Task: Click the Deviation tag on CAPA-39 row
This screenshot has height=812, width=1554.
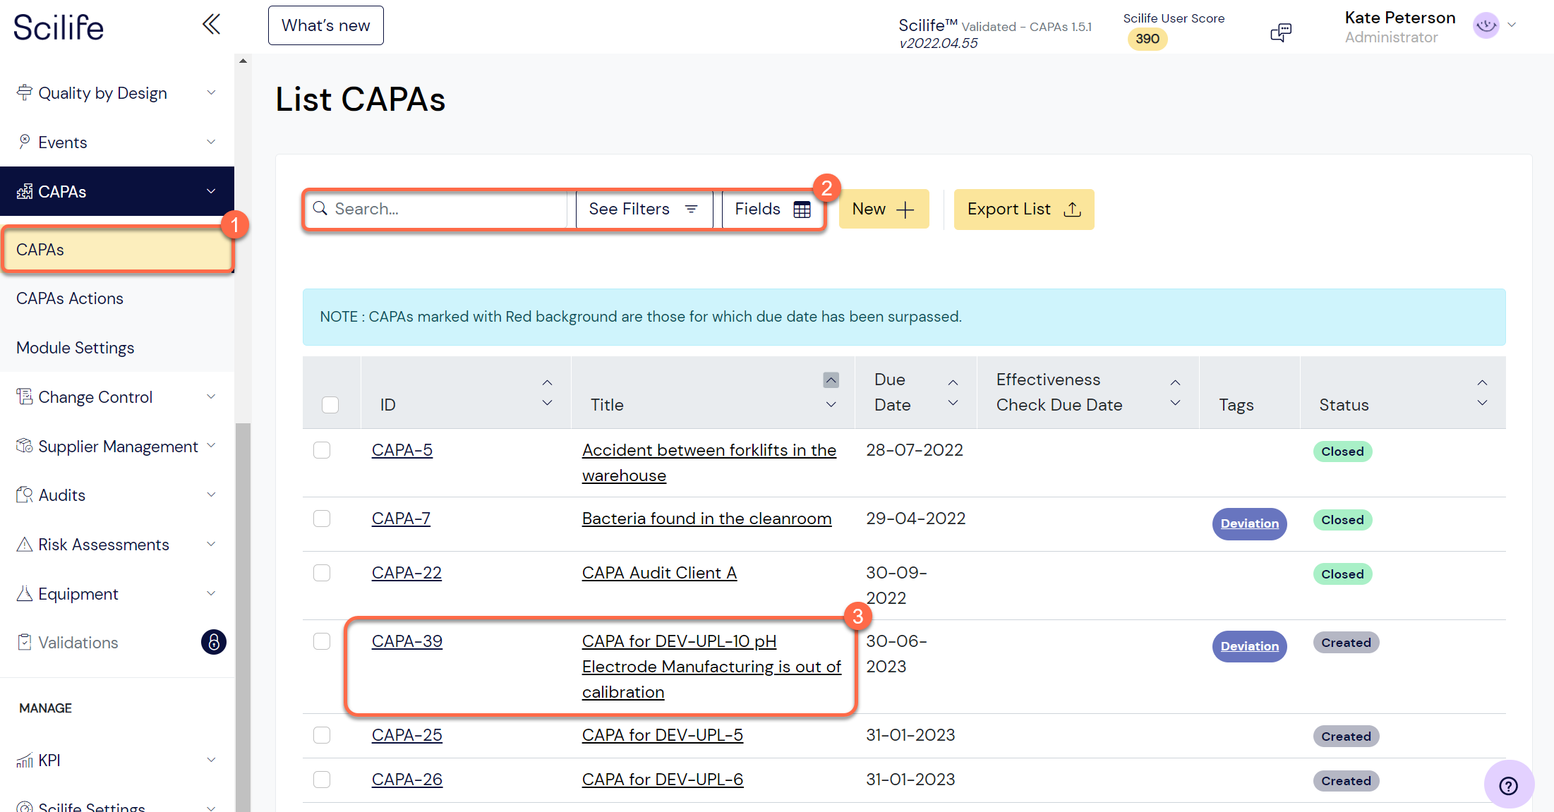Action: click(x=1249, y=646)
